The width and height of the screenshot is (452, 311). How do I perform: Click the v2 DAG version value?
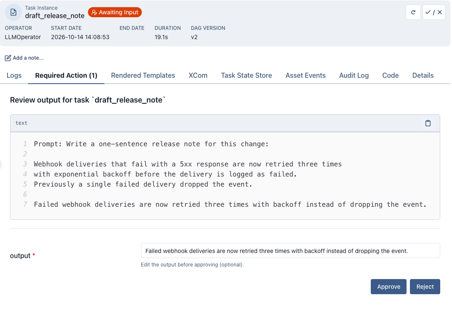pyautogui.click(x=194, y=37)
